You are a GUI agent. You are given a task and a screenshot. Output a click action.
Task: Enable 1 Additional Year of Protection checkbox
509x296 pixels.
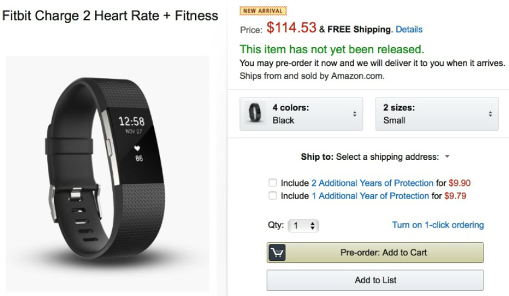[273, 196]
